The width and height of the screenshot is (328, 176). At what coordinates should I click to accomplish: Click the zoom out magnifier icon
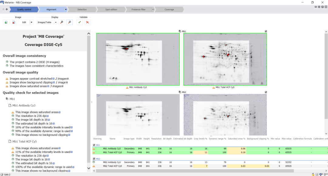(70, 22)
